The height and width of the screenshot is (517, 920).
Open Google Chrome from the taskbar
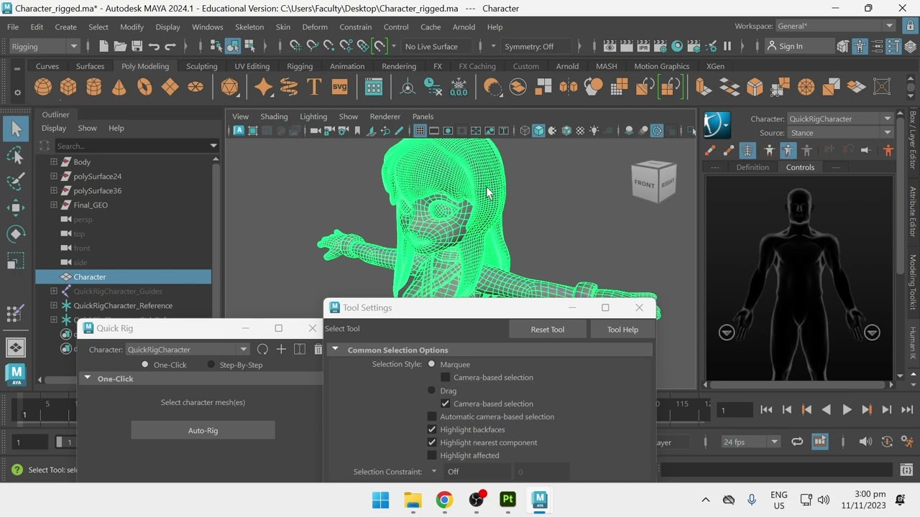pyautogui.click(x=444, y=499)
